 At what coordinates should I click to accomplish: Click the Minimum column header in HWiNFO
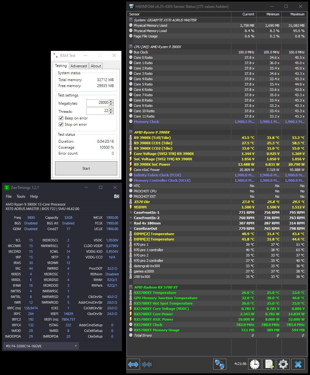[x=269, y=14]
